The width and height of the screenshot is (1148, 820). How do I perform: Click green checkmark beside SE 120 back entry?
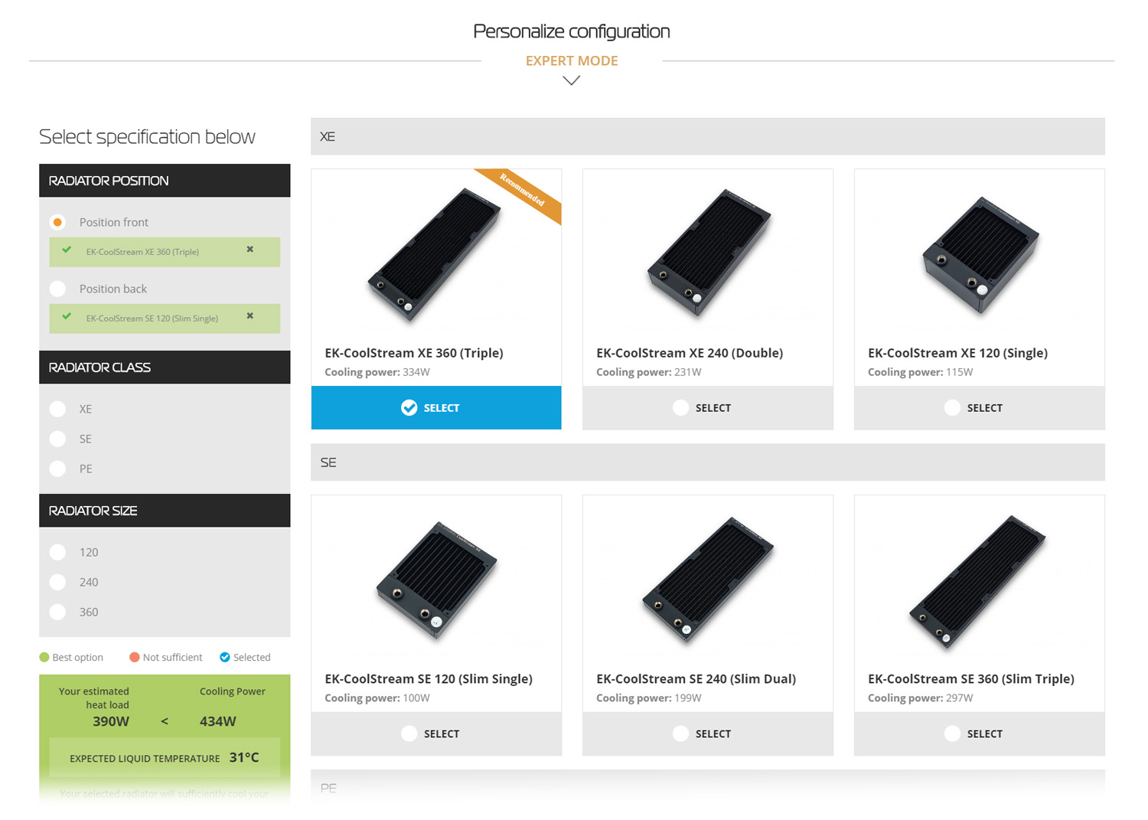(67, 317)
